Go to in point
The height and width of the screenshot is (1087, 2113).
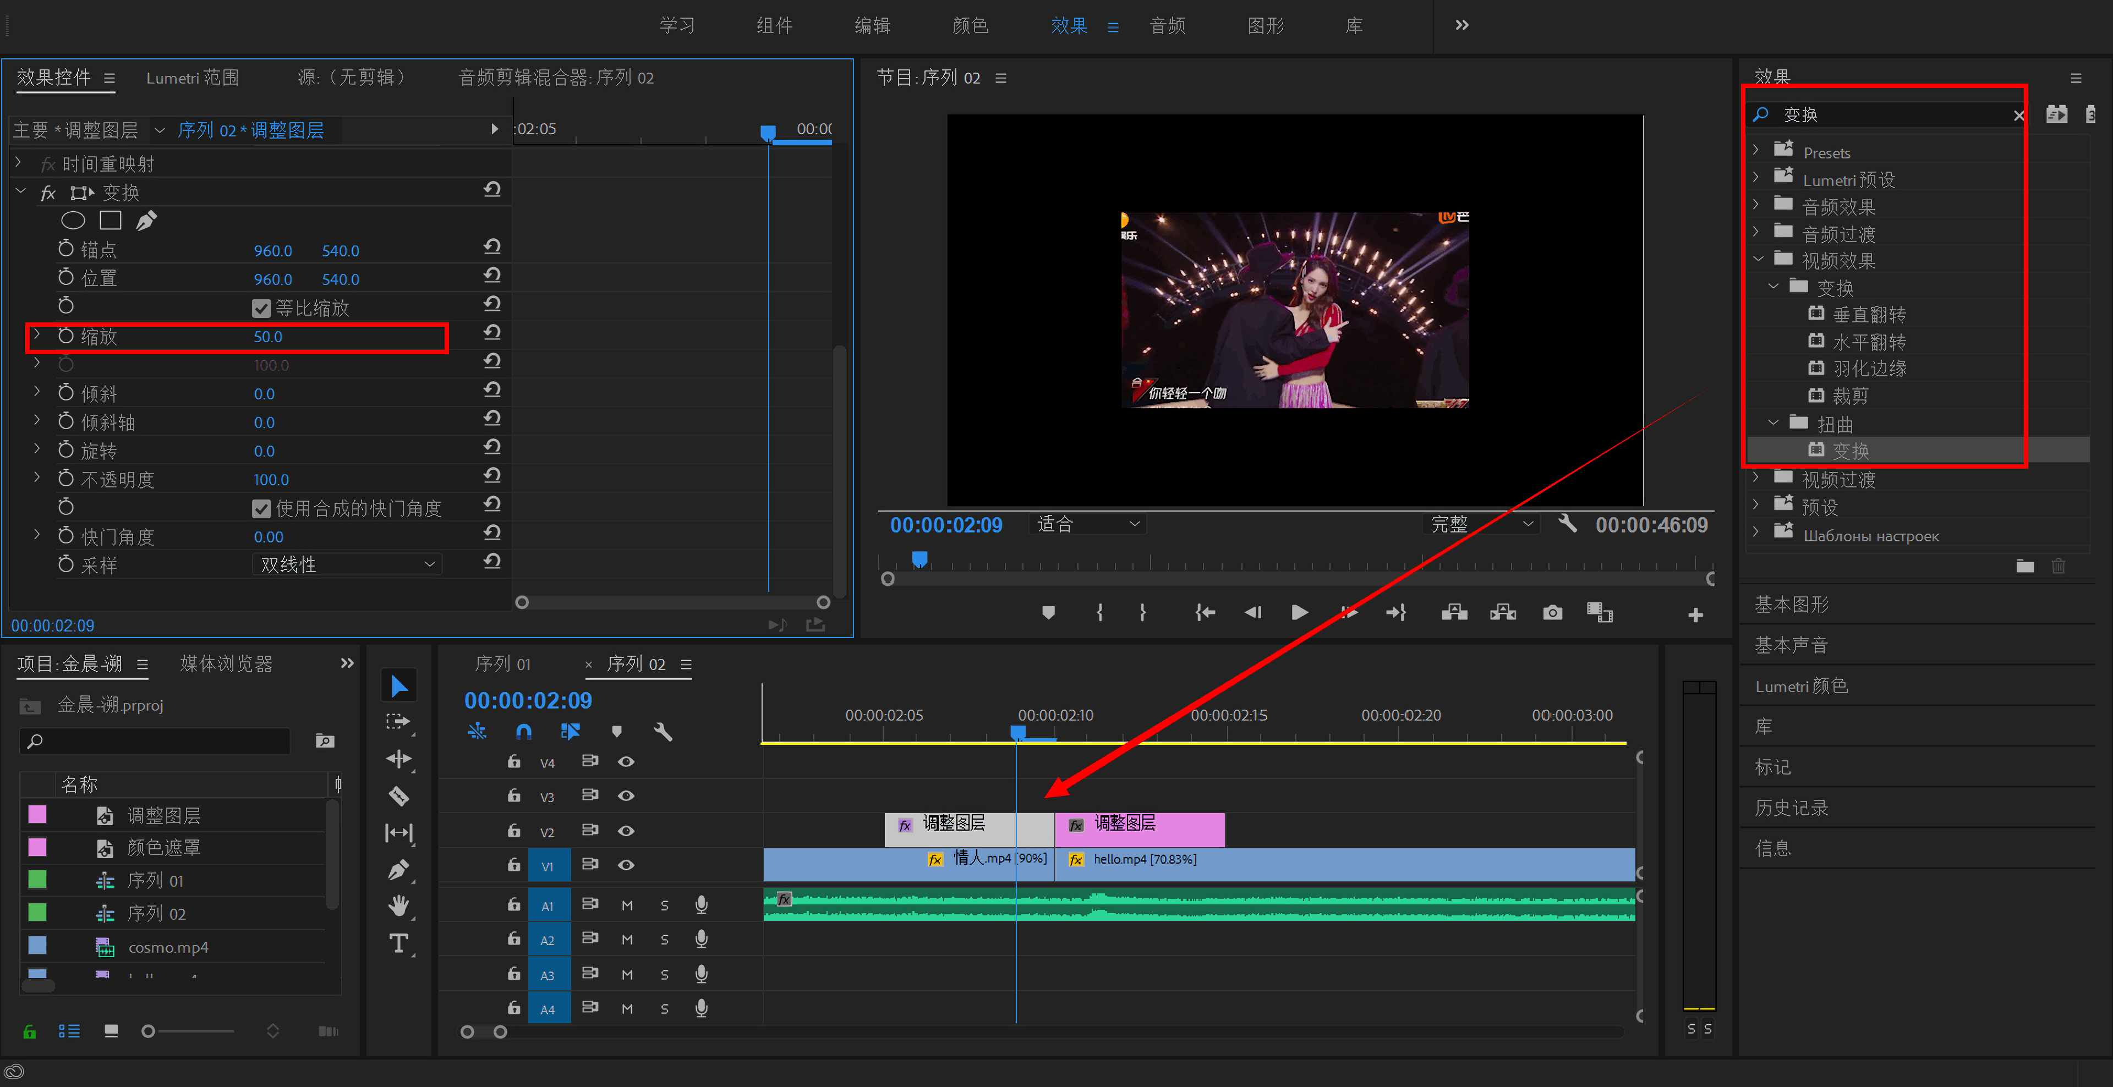click(1204, 612)
